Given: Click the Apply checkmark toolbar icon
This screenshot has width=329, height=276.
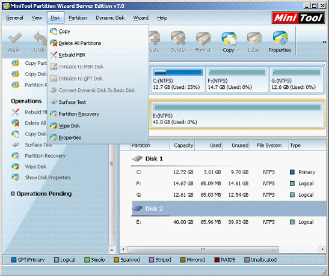Looking at the screenshot, I should 14,38.
